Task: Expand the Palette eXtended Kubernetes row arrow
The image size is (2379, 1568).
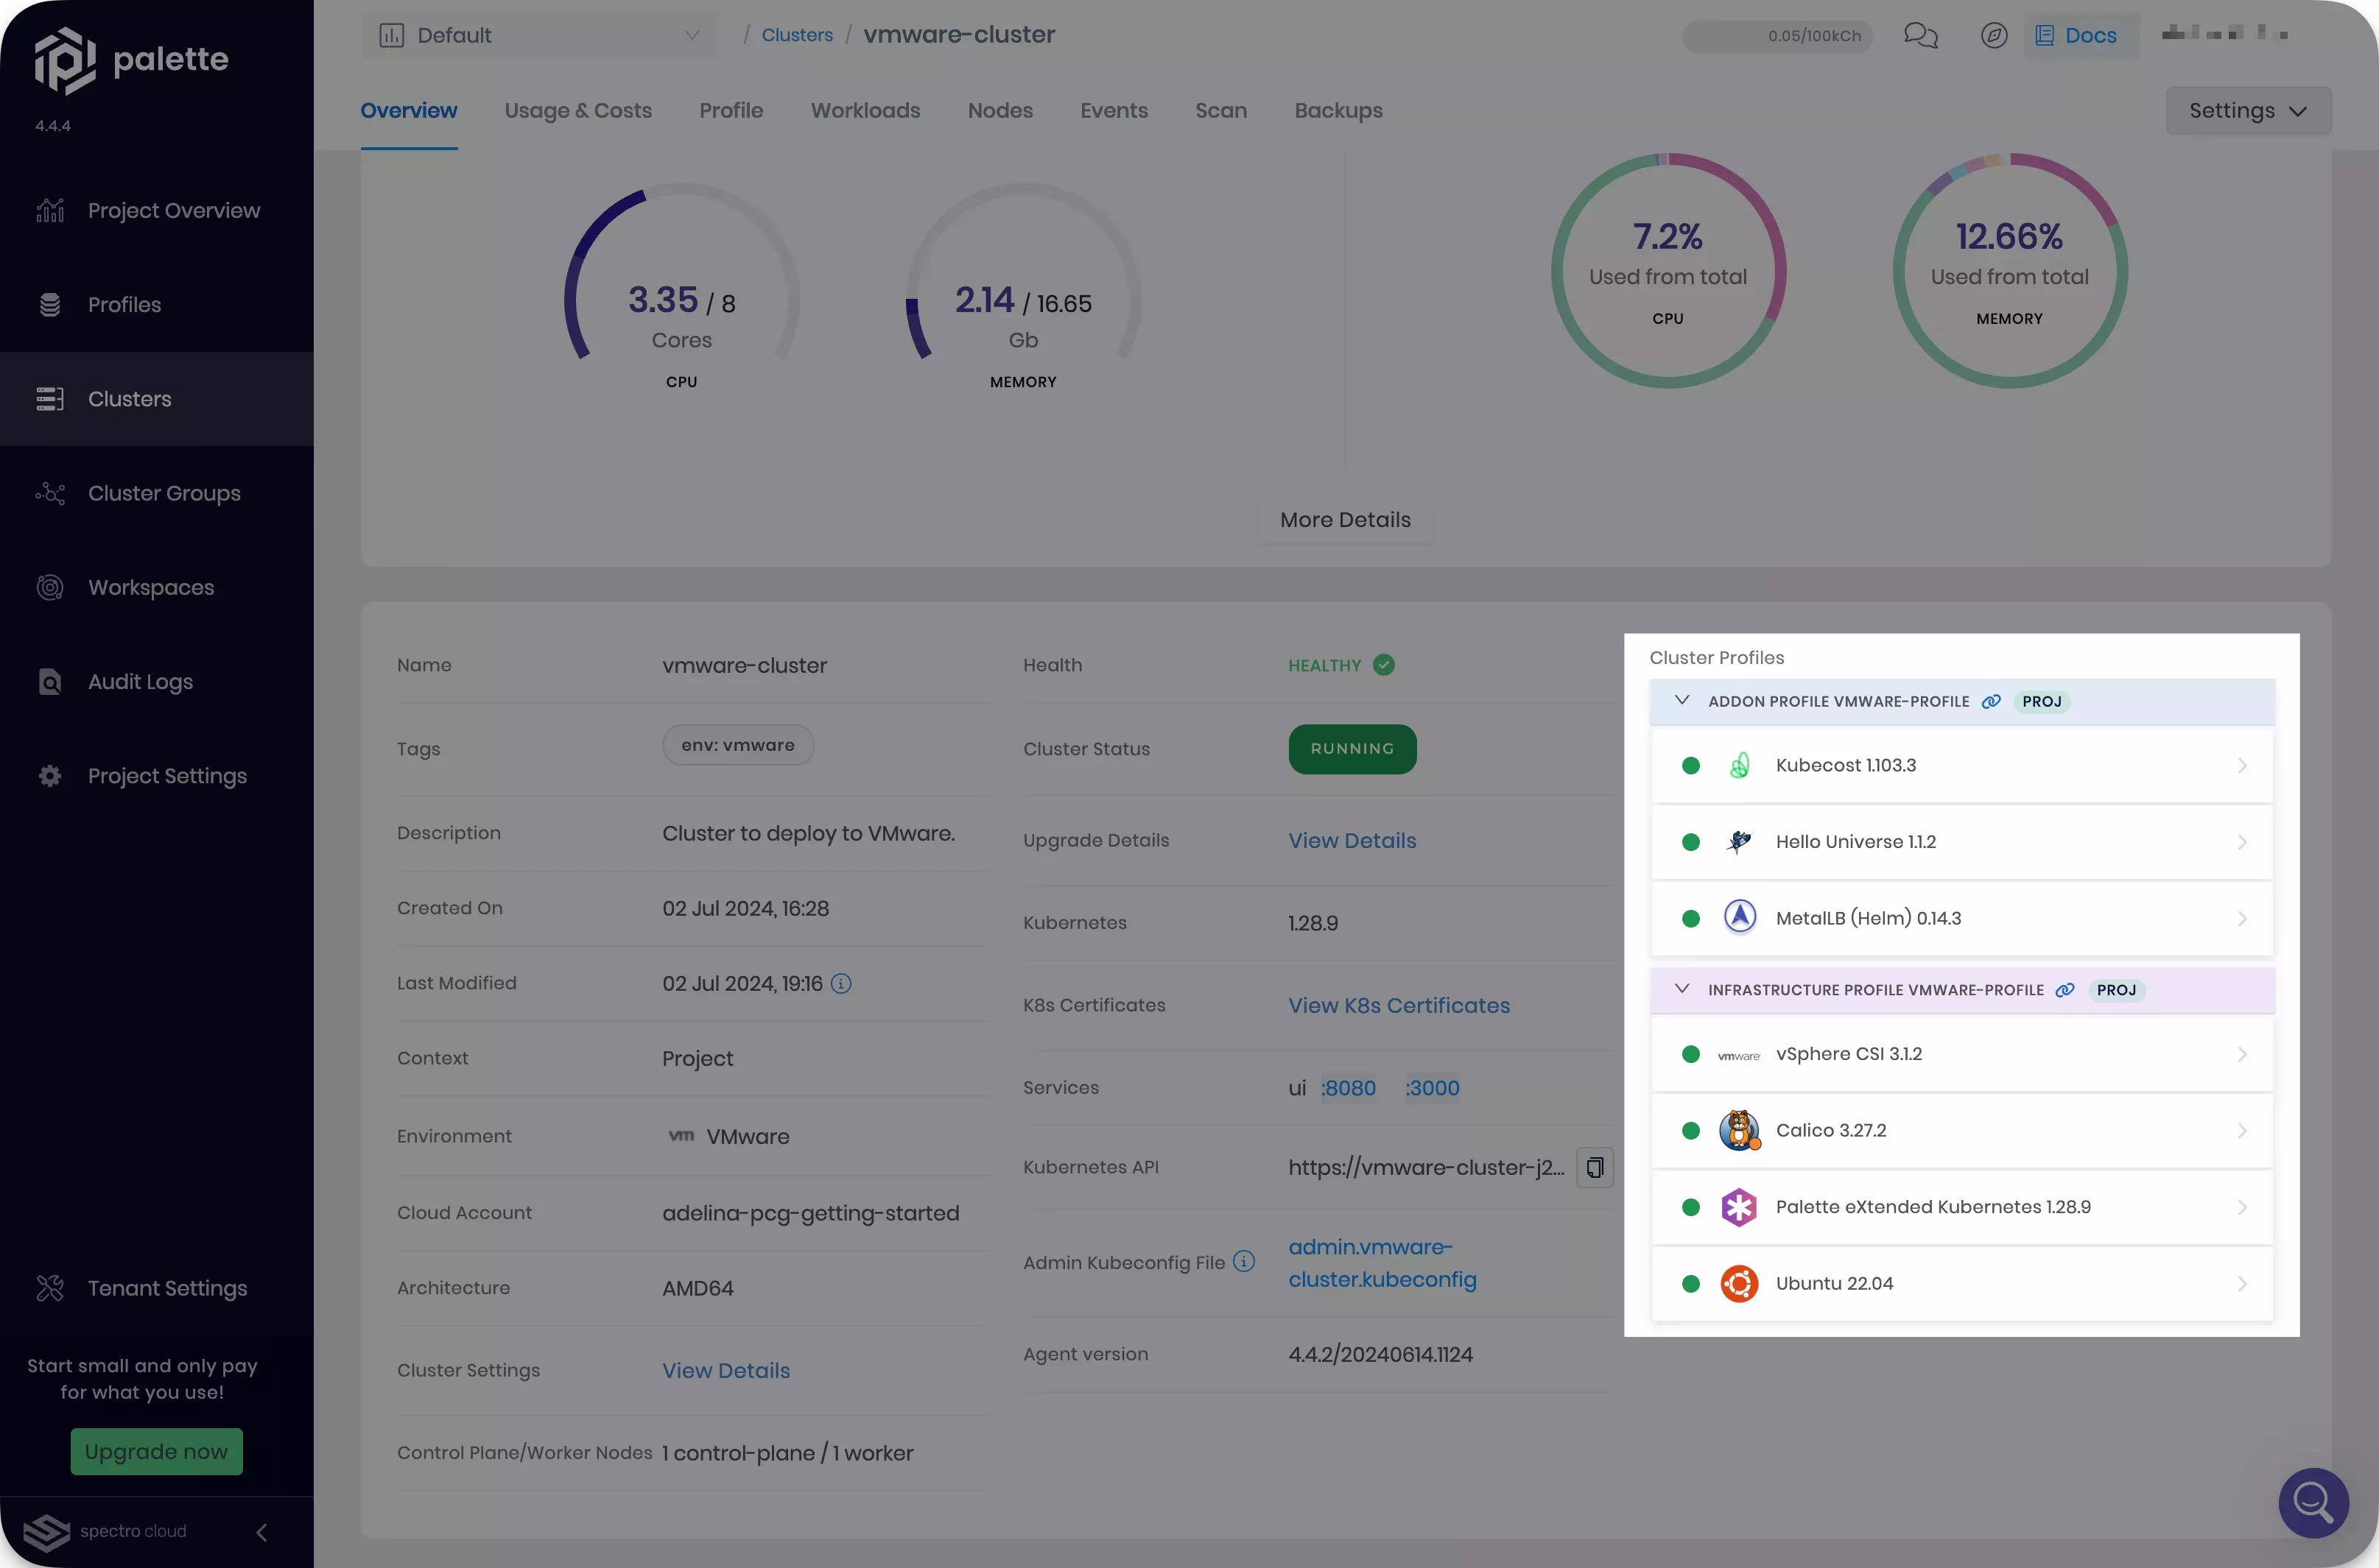Action: pos(2242,1208)
